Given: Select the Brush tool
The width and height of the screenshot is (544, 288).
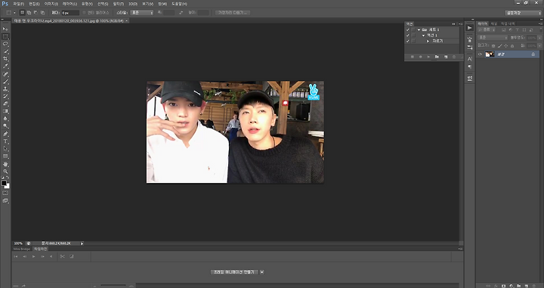Looking at the screenshot, I should click(x=5, y=82).
